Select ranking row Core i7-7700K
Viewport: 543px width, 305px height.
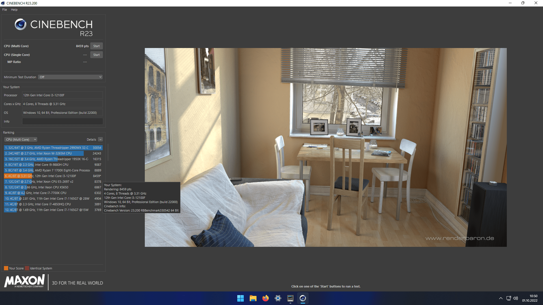click(53, 193)
